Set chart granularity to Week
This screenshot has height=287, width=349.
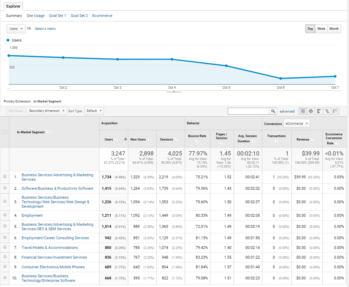tap(321, 29)
